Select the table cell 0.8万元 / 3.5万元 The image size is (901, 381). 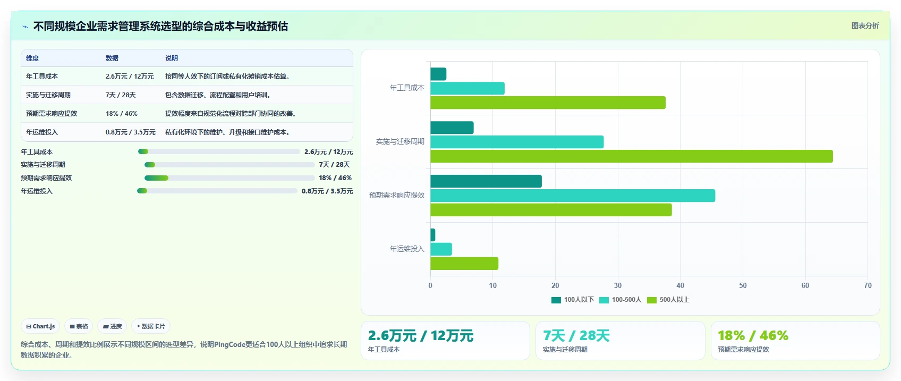pos(131,132)
